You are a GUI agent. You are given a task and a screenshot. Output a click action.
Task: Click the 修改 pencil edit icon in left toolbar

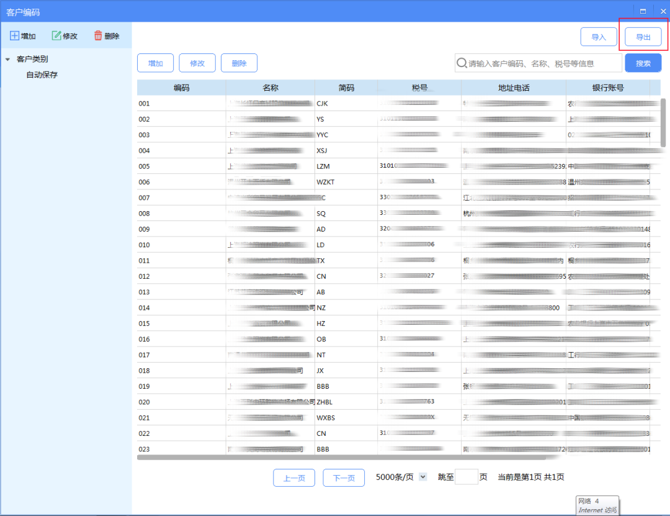[x=56, y=35]
